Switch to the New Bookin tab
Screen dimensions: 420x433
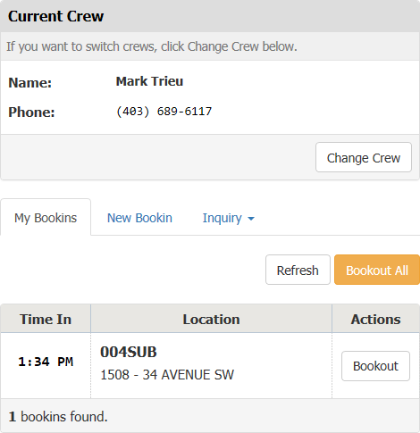point(139,218)
